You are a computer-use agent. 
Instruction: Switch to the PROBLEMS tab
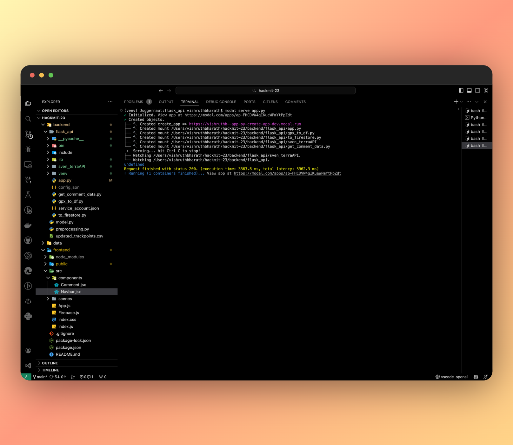[x=134, y=102]
